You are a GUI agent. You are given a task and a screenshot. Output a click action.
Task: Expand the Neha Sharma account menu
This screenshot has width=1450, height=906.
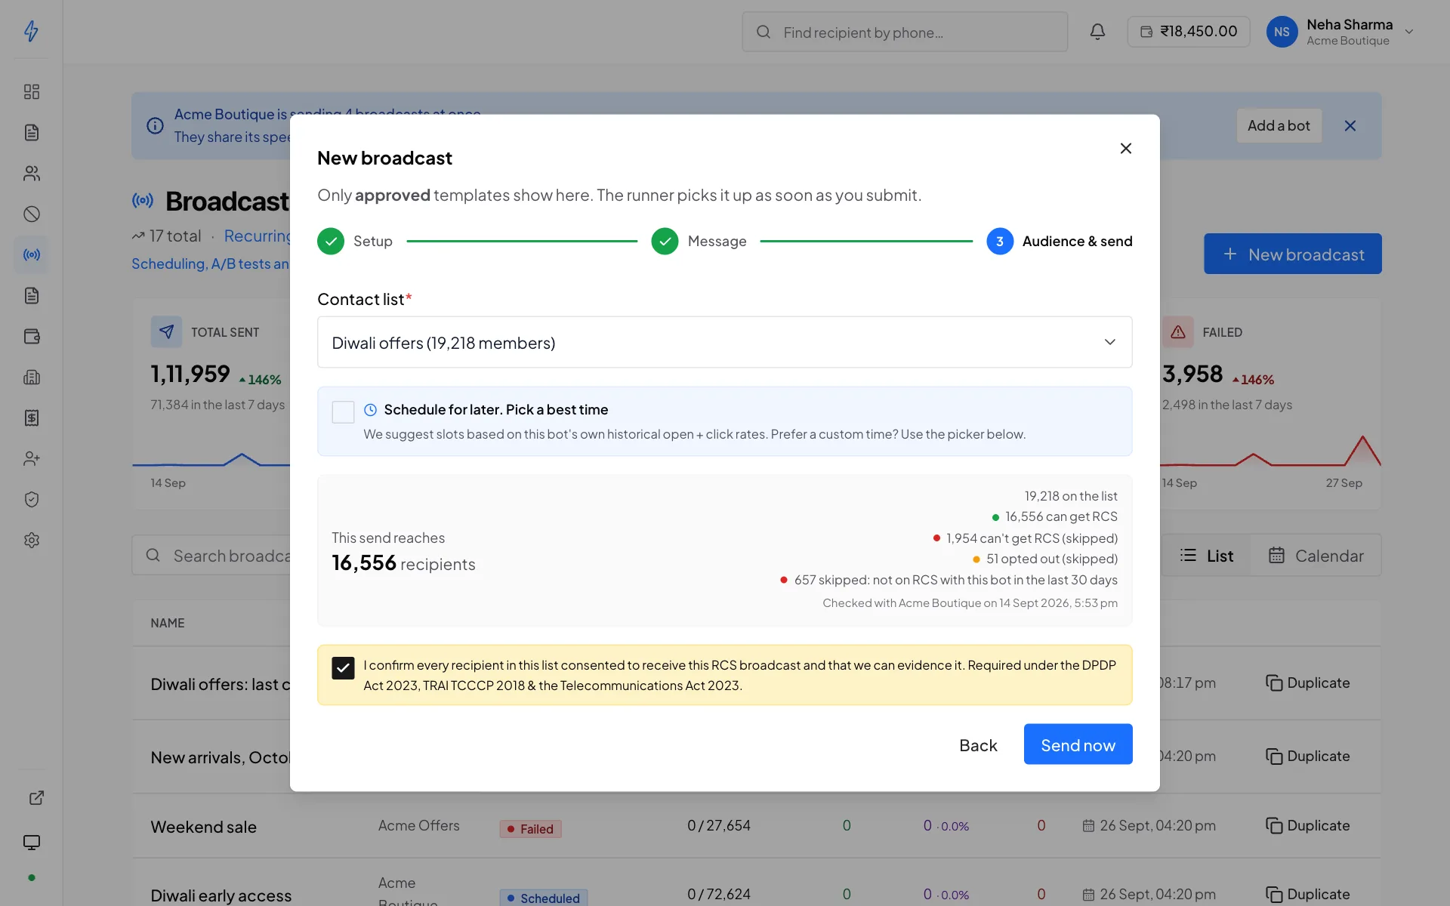1340,32
